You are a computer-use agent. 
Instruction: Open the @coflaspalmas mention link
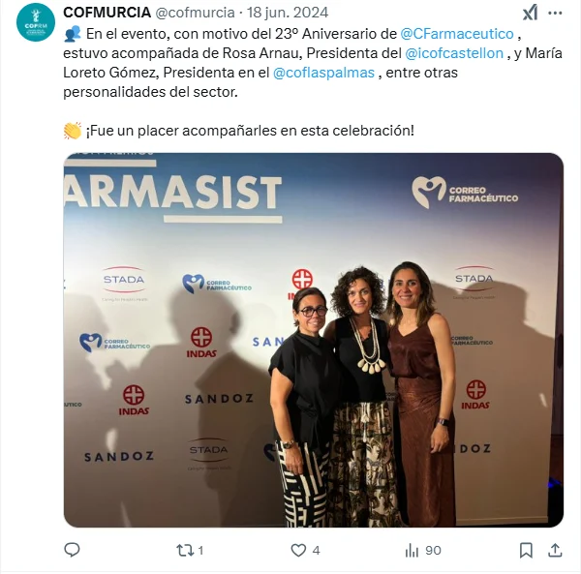323,73
